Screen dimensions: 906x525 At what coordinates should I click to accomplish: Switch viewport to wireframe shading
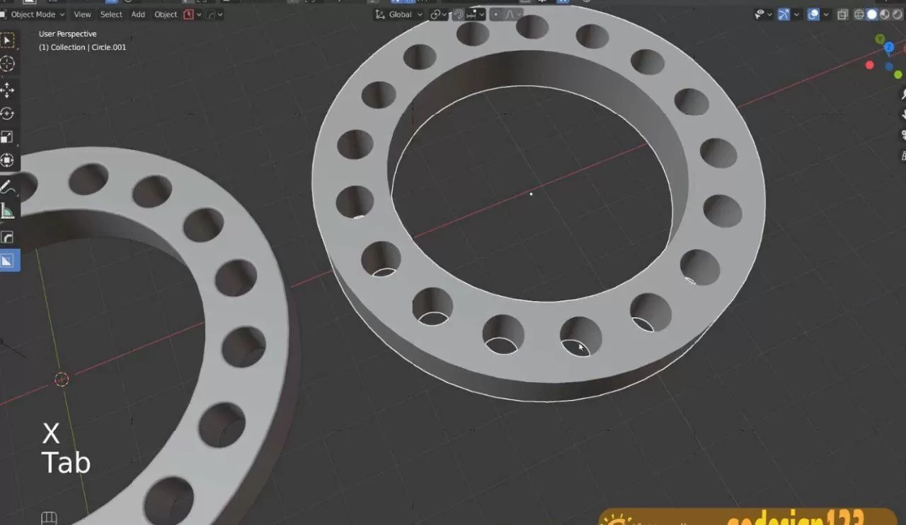click(859, 14)
